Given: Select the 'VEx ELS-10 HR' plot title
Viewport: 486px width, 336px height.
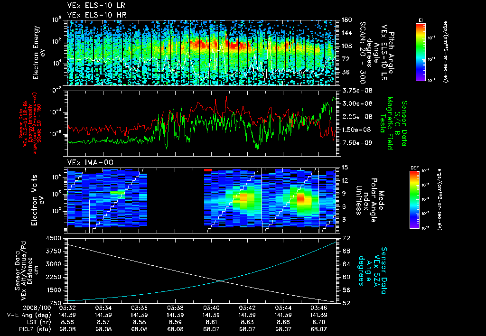Looking at the screenshot, I should pos(97,15).
